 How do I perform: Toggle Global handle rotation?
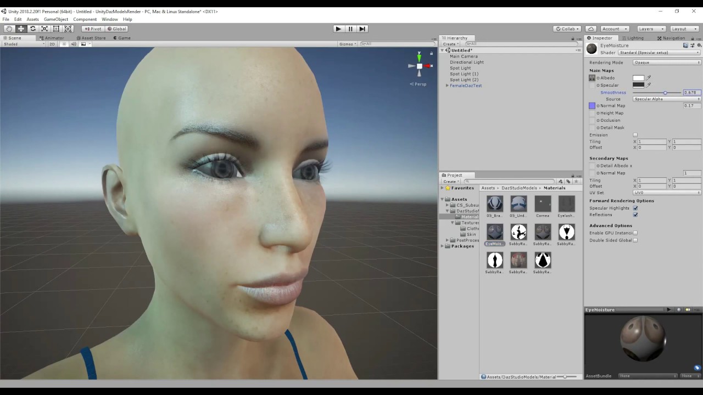116,29
